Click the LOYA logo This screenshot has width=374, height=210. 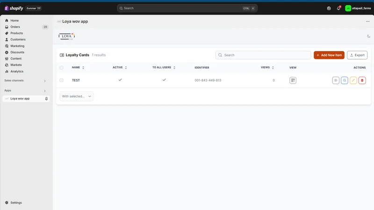click(x=67, y=36)
